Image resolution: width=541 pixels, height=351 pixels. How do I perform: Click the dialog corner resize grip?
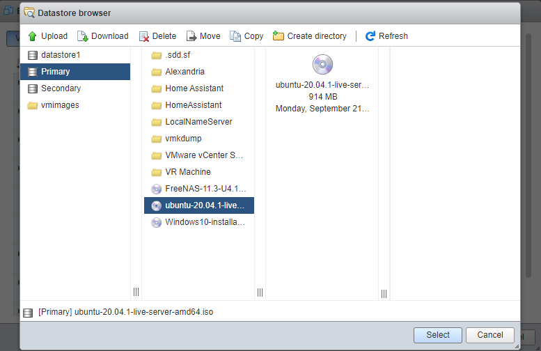(x=517, y=346)
